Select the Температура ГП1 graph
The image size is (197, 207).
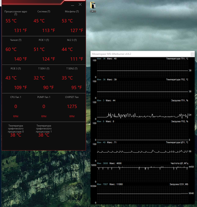pyautogui.click(x=143, y=68)
